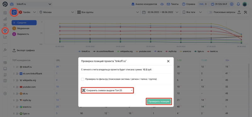The width and height of the screenshot is (252, 117).
Task: Open the settings gear in sidebar
Action: (x=5, y=93)
